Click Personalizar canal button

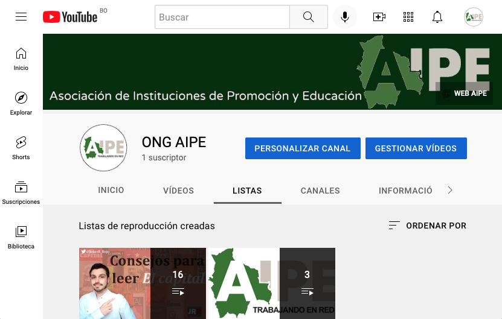(x=303, y=148)
